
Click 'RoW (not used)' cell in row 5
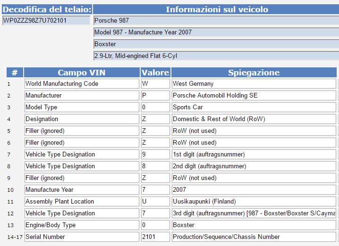[x=254, y=131]
